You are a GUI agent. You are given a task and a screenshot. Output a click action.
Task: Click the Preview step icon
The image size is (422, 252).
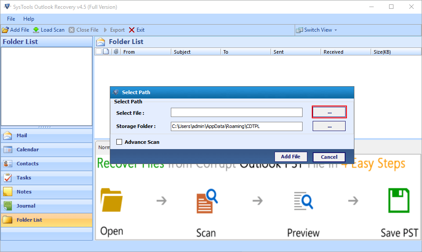pyautogui.click(x=303, y=201)
